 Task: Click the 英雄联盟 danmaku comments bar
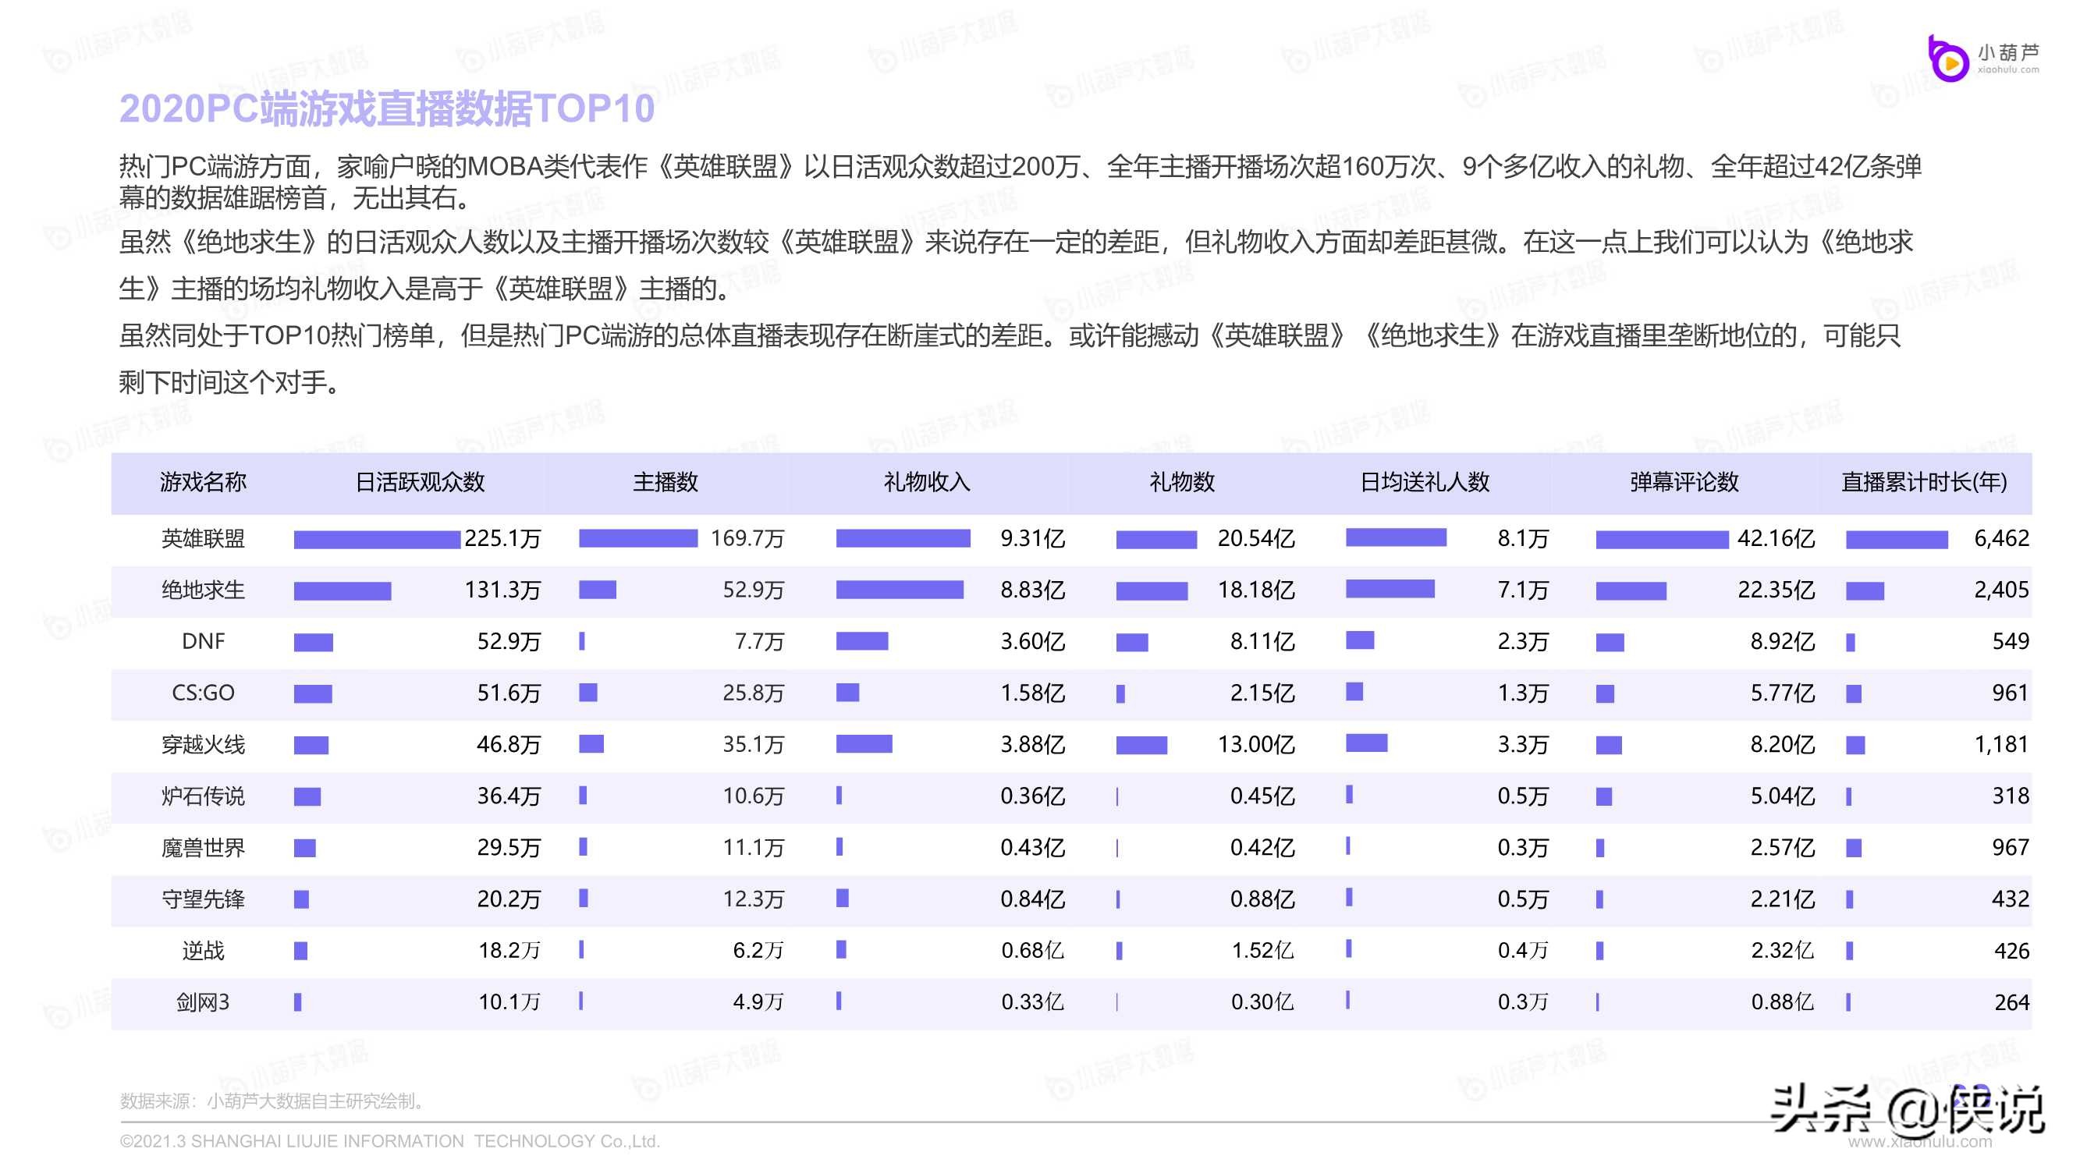(1662, 540)
